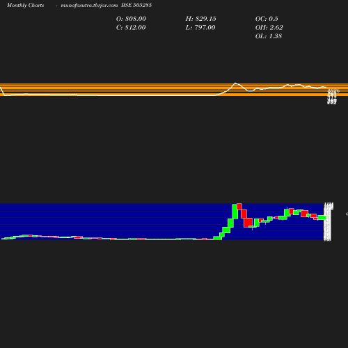Click the "Monthly Charts" title text
The width and height of the screenshot is (348, 348).
pyautogui.click(x=26, y=5)
